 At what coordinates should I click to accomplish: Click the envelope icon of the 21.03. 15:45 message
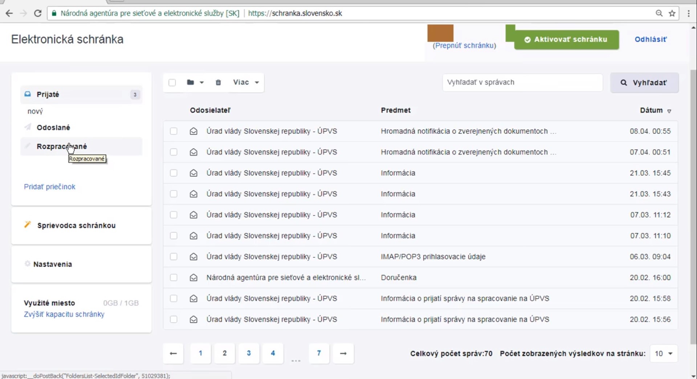pyautogui.click(x=193, y=173)
